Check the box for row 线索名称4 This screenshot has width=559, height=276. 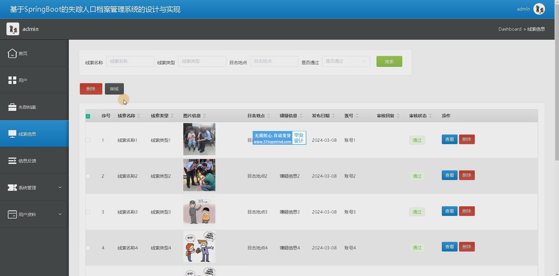88,248
